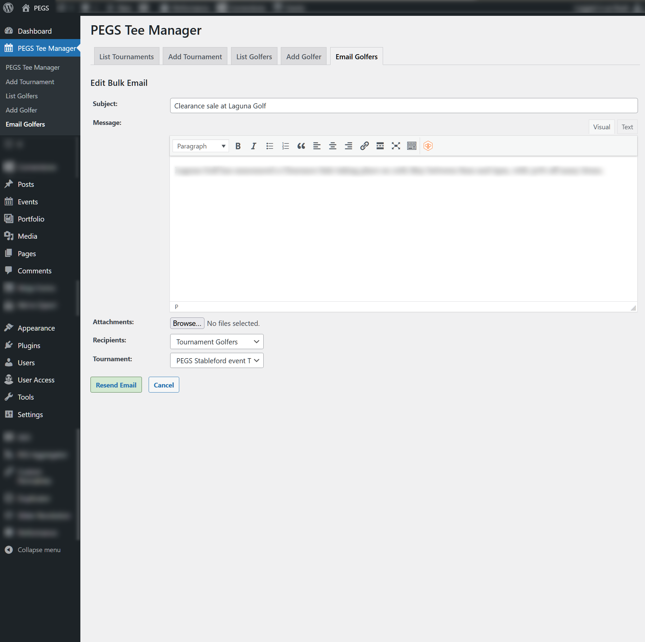Viewport: 645px width, 642px height.
Task: Click the Cancel button
Action: [x=163, y=385]
